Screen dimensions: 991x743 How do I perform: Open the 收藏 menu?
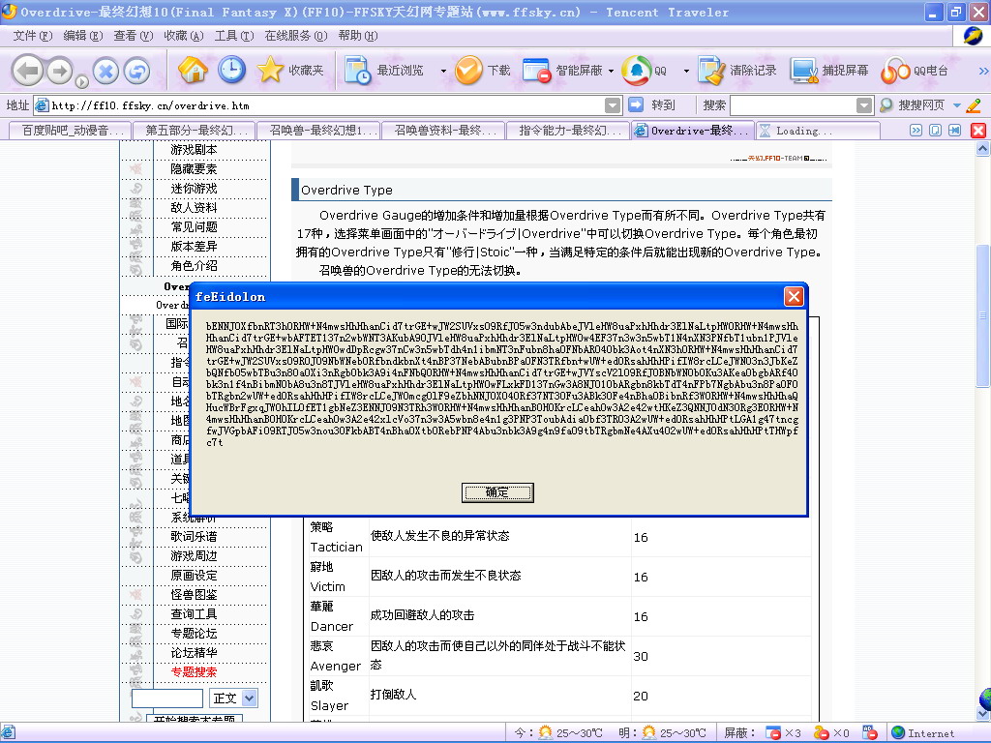point(183,36)
